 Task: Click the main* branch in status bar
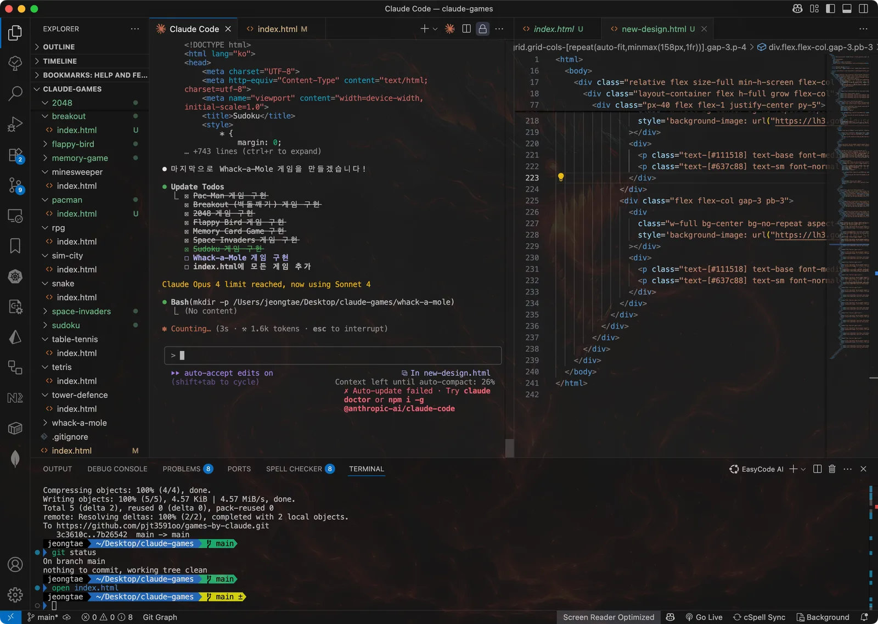click(42, 617)
